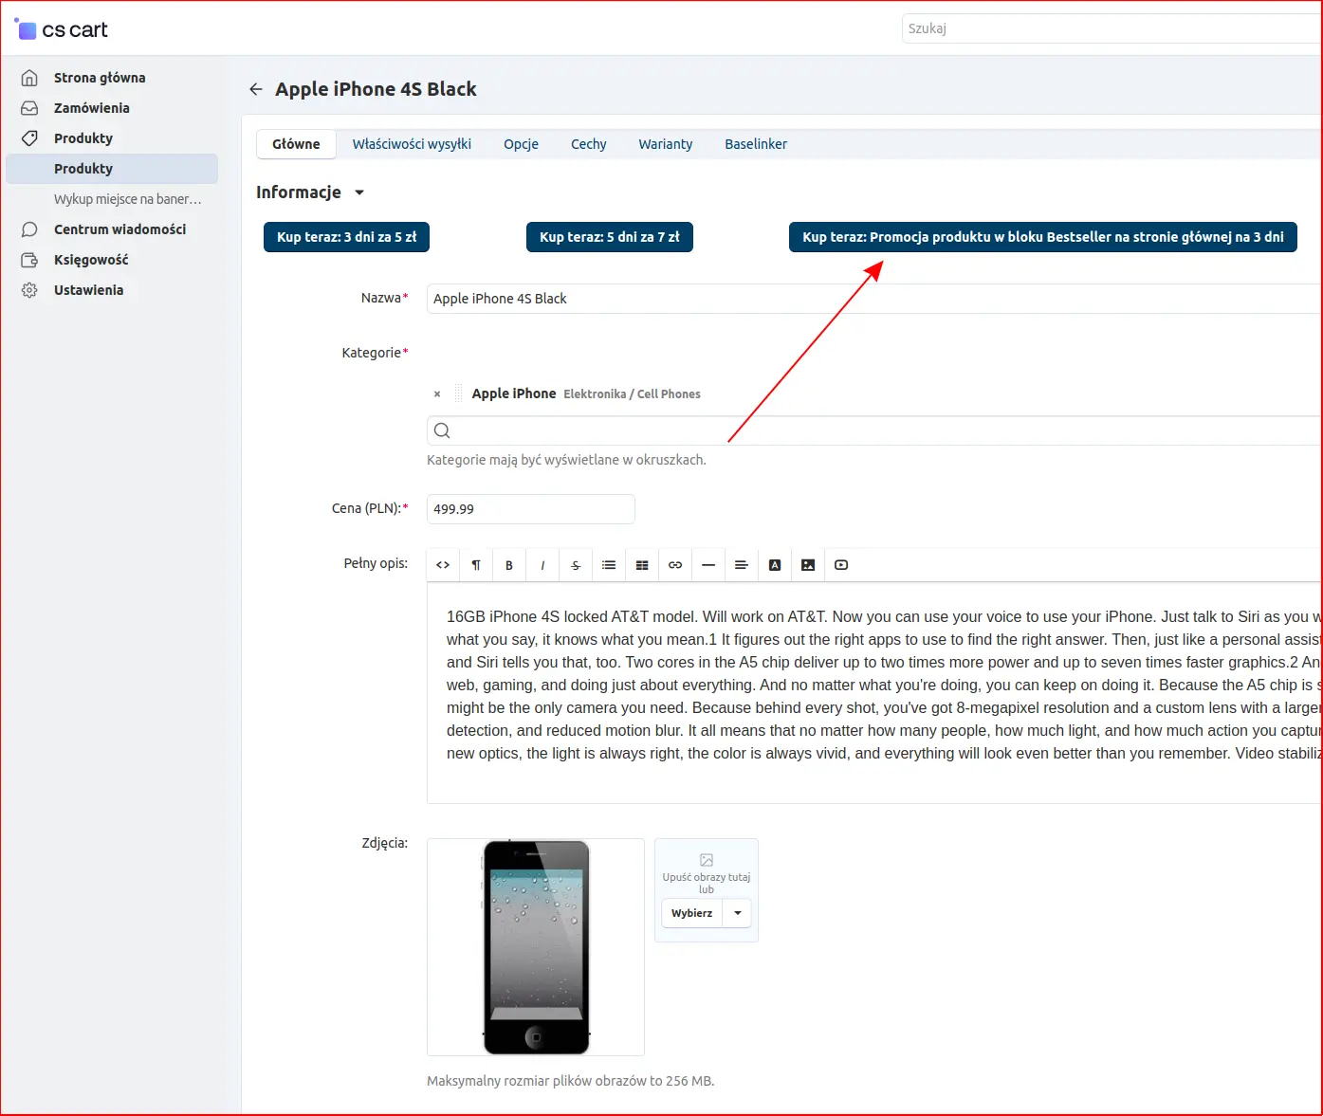
Task: Open the Właściwości wysyłki tab
Action: pos(412,144)
